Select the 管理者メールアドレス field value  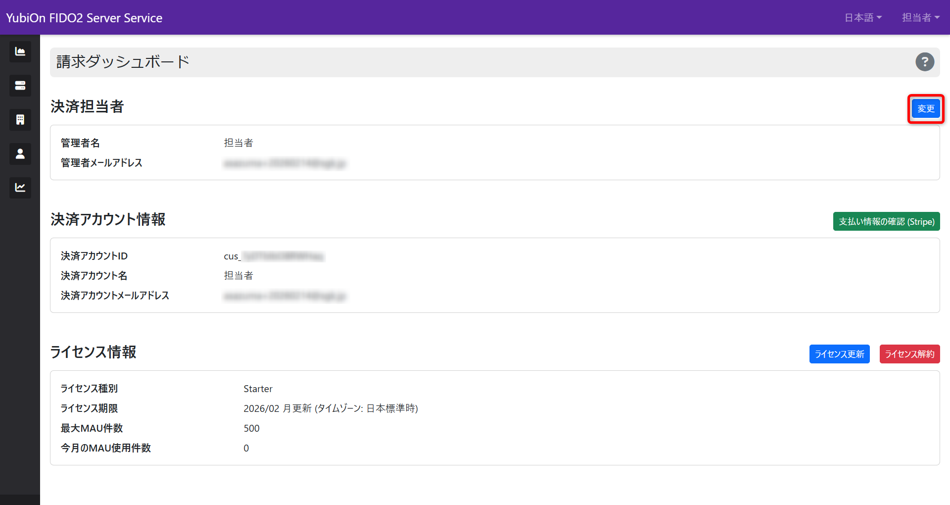coord(285,163)
